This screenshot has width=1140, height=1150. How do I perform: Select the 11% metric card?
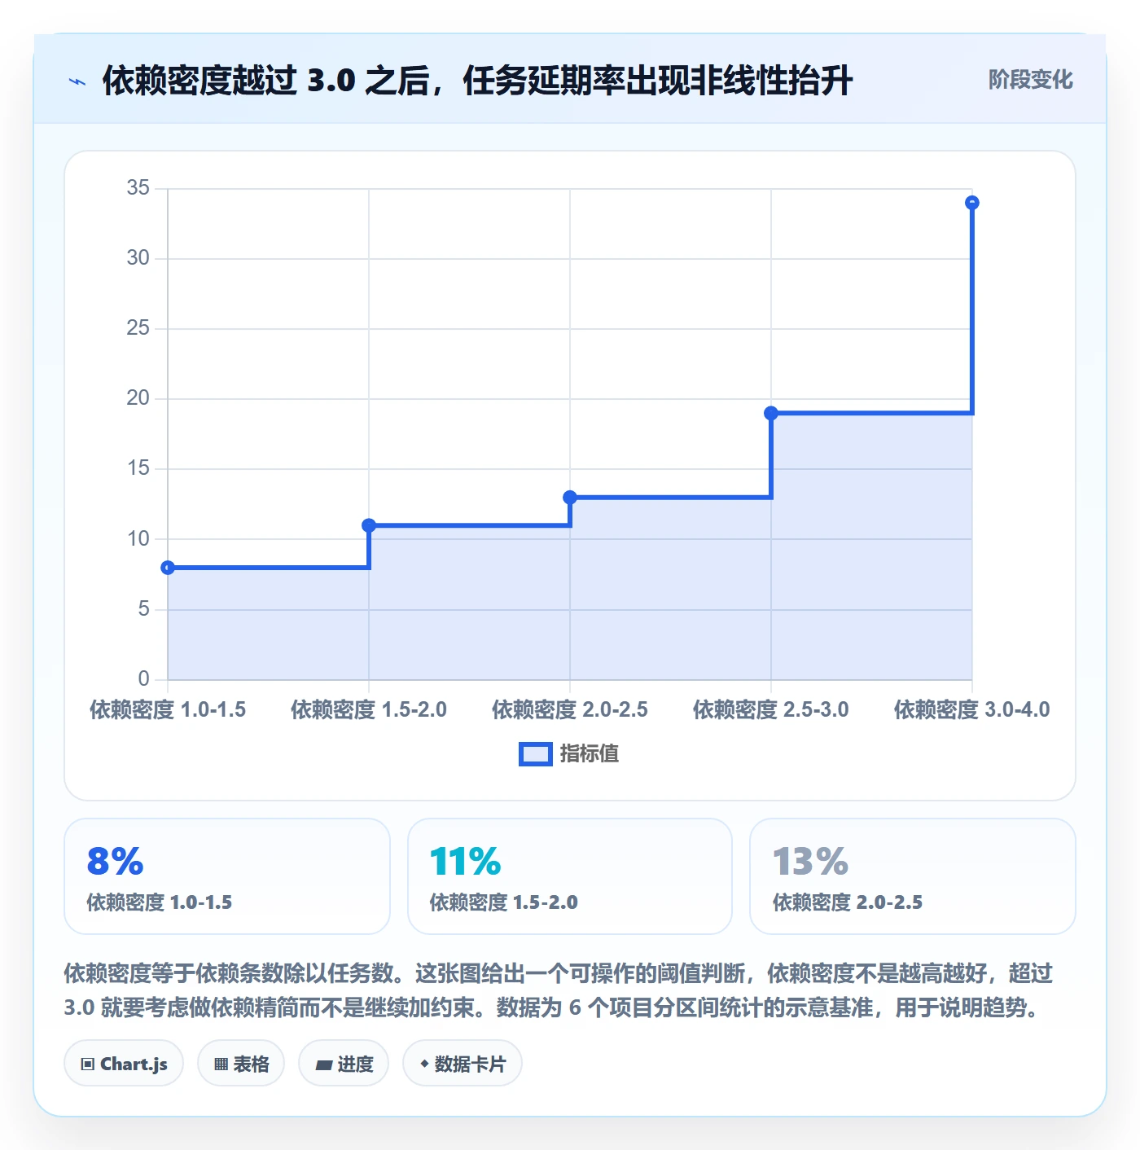[570, 876]
